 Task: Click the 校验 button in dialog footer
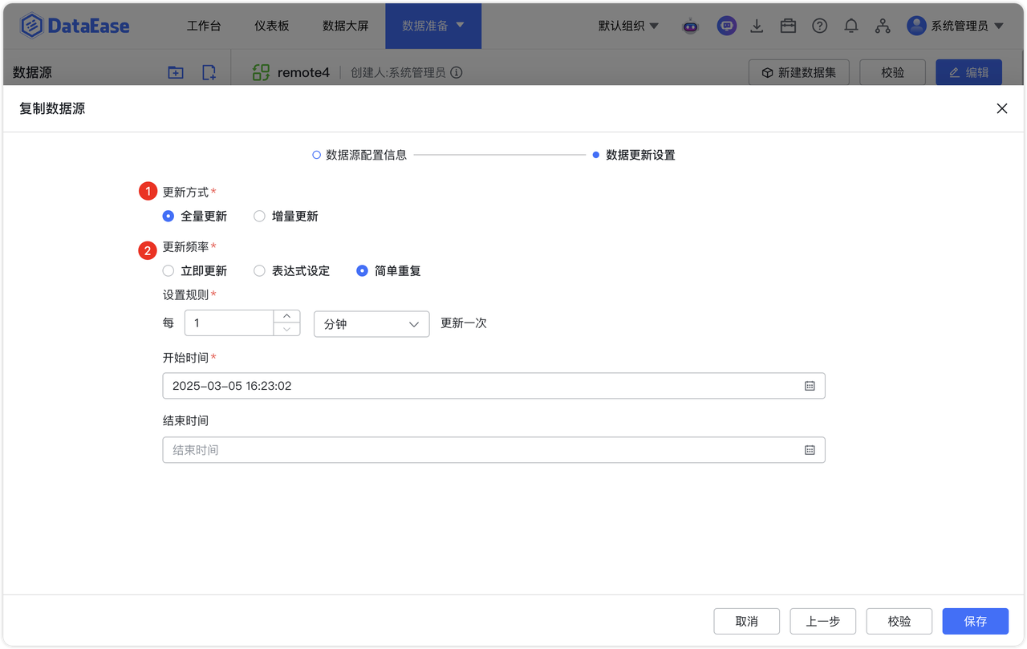899,621
